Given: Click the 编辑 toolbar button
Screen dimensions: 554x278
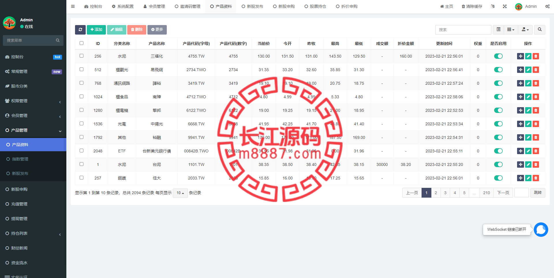Looking at the screenshot, I should pos(117,30).
